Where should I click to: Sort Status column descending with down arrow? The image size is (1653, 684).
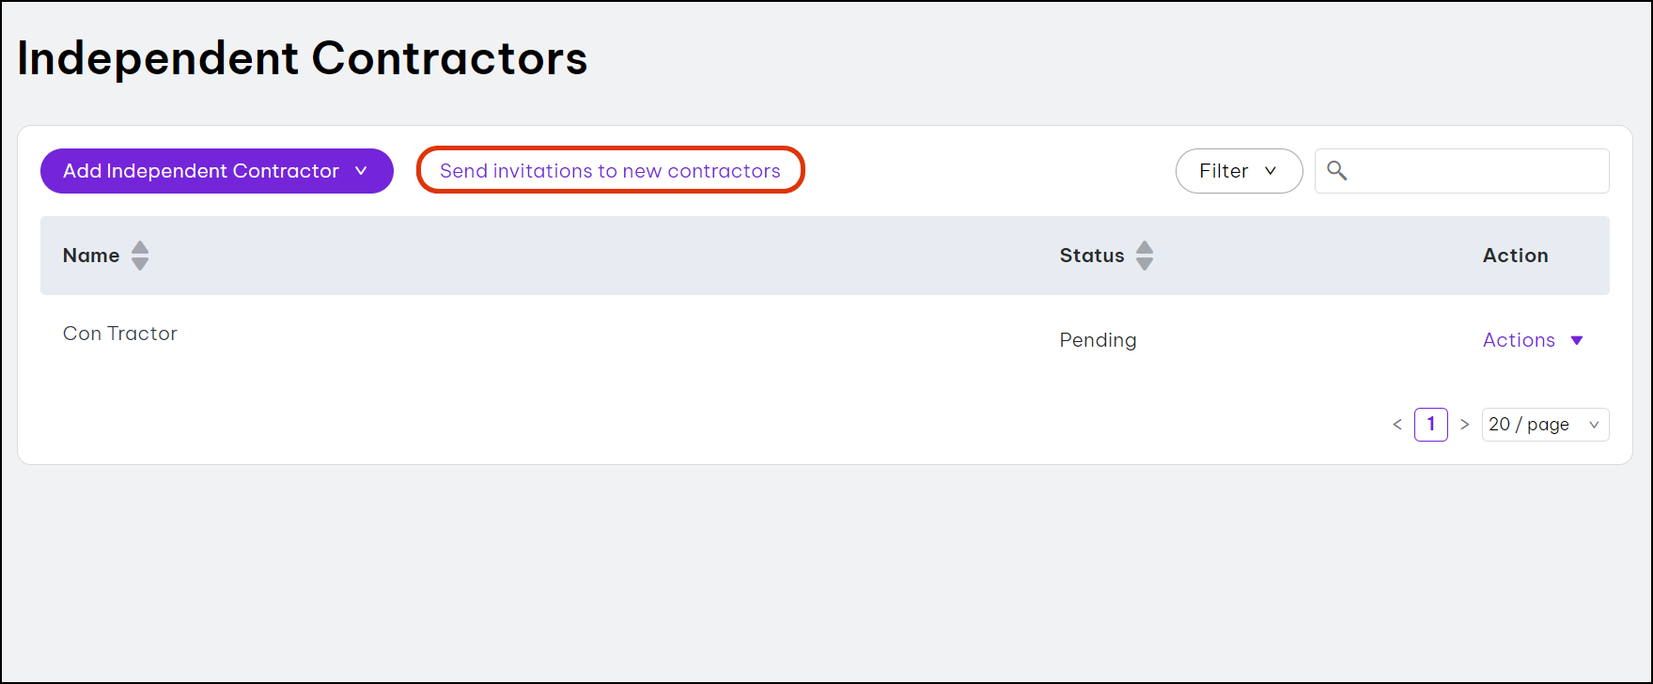click(1144, 264)
